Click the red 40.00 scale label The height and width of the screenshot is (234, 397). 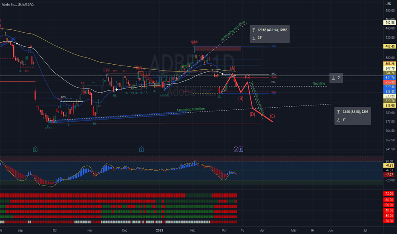tap(389, 211)
